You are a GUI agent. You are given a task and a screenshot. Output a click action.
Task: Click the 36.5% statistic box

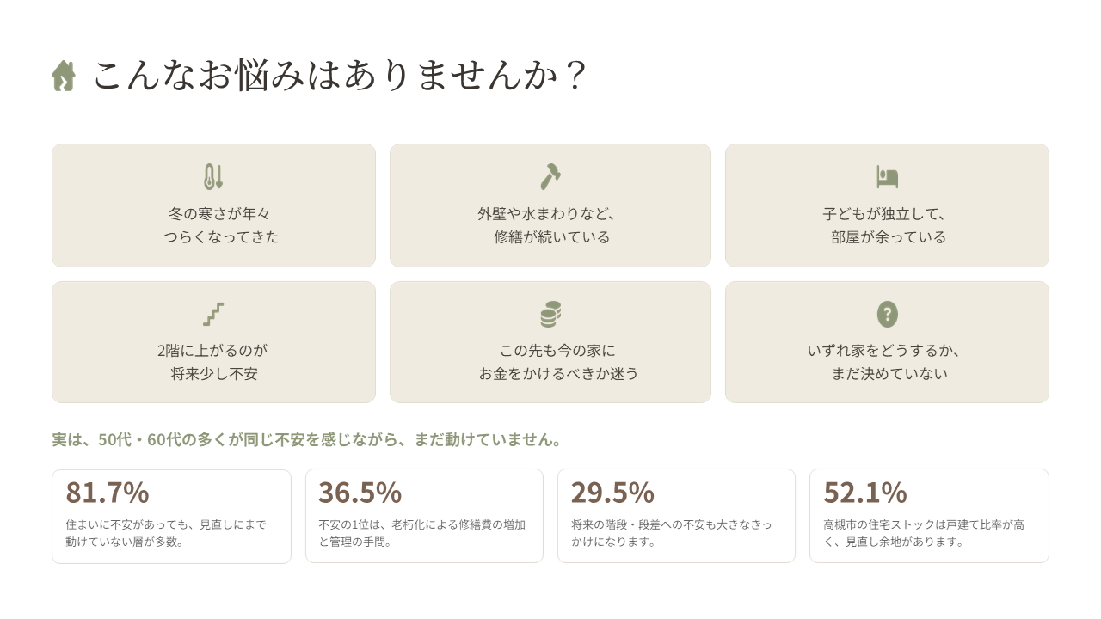coord(424,516)
